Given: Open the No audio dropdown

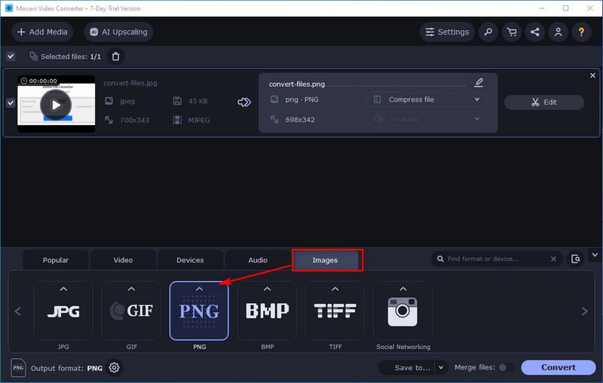Looking at the screenshot, I should 426,119.
